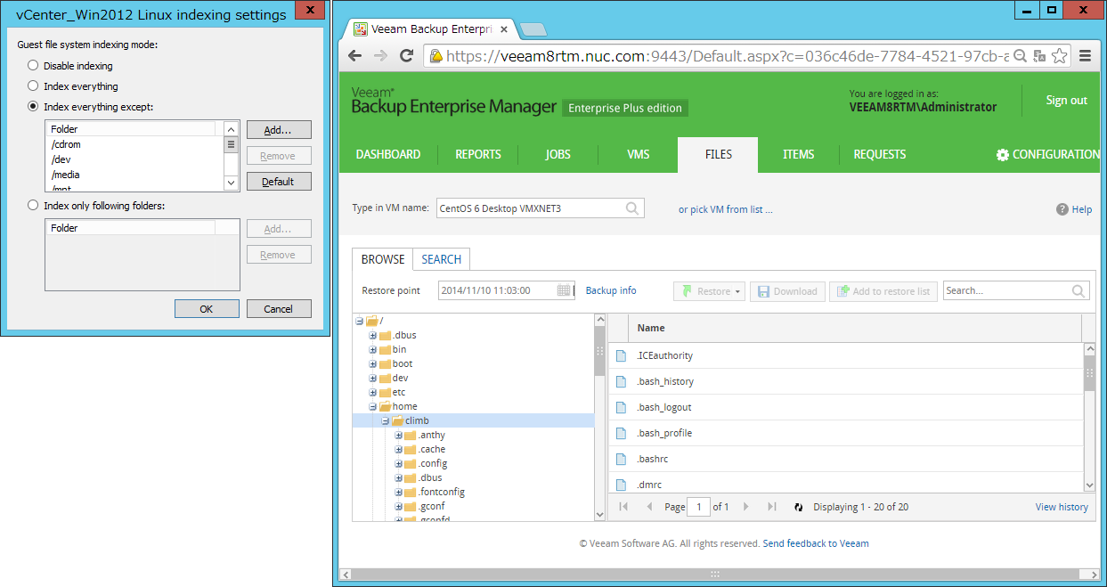Click 'or pick VM from list' link
Viewport: 1107px width, 587px height.
(726, 209)
